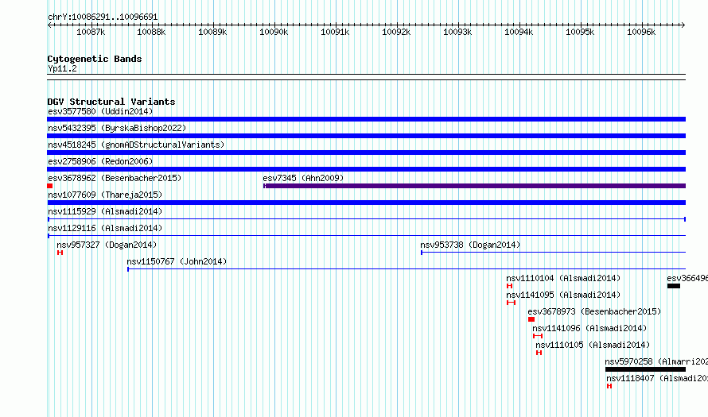The width and height of the screenshot is (708, 417).
Task: Click the 10094k ruler tick label
Action: [x=519, y=32]
